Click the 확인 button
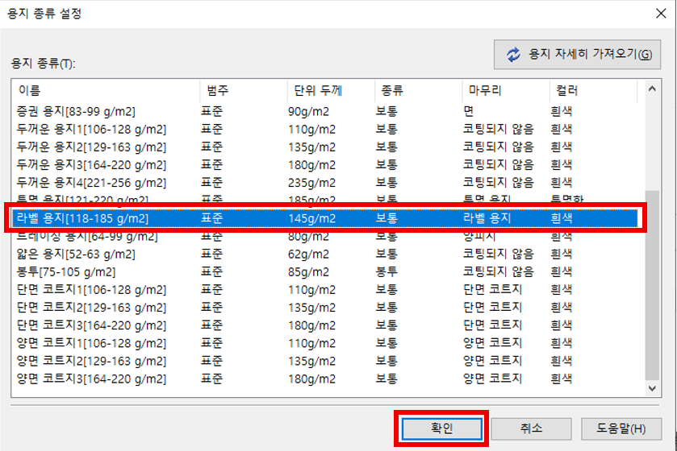 click(440, 428)
